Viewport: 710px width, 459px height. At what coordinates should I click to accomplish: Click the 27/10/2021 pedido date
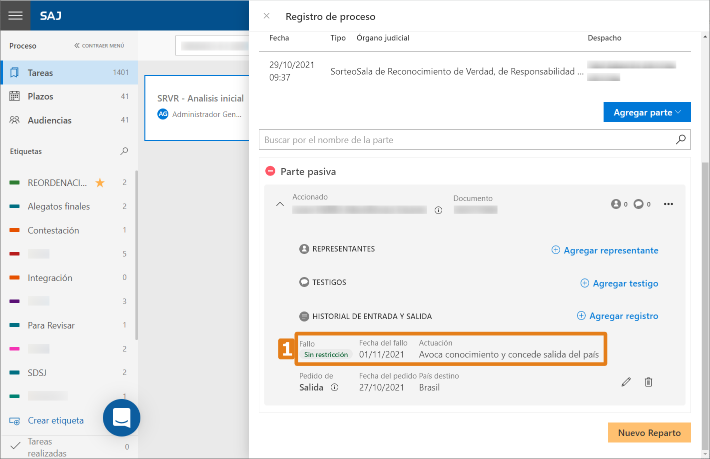tap(381, 387)
